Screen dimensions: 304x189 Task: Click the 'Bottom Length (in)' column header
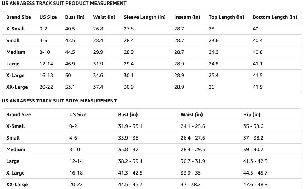pyautogui.click(x=275, y=17)
